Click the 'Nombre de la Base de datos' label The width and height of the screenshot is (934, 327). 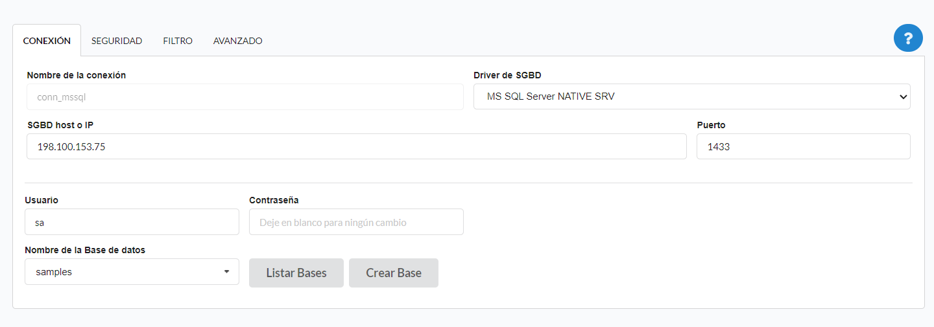pos(85,250)
